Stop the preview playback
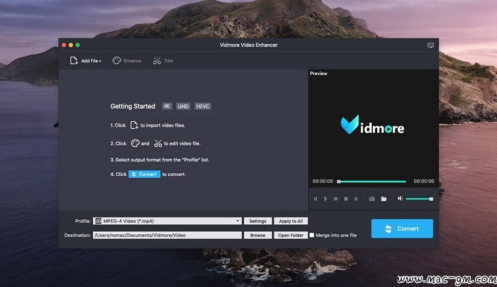Image resolution: width=497 pixels, height=287 pixels. 346,199
